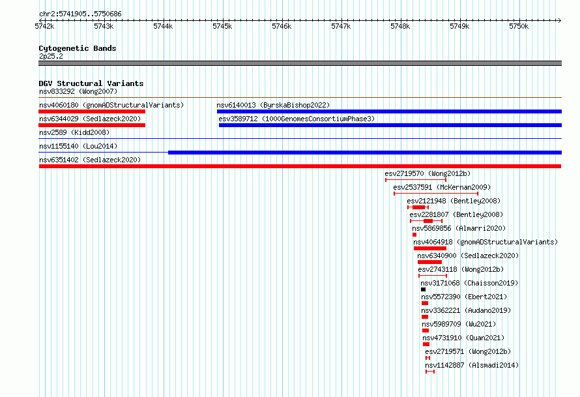Click the esv2743118 red interval glyph
This screenshot has height=397, width=580.
[x=433, y=276]
